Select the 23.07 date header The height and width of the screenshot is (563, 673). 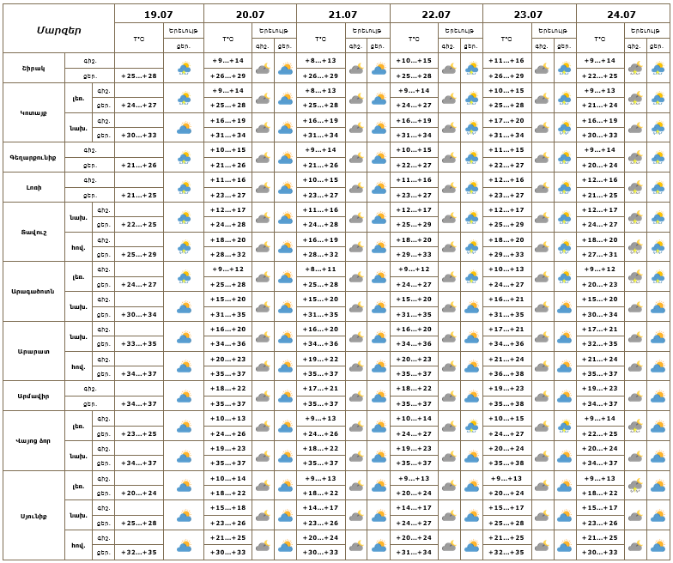coord(529,15)
